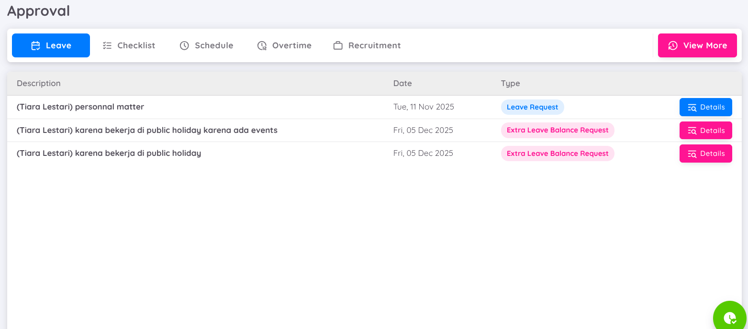Click the history icon in View More
The width and height of the screenshot is (748, 329).
673,46
